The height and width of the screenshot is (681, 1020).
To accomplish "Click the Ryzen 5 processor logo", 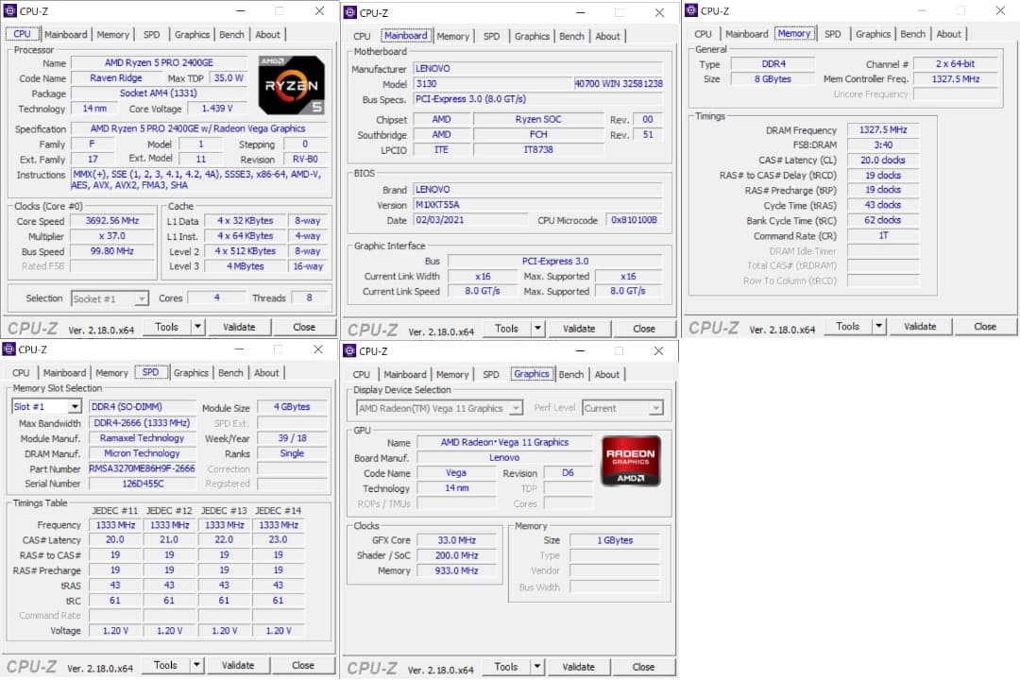I will [291, 85].
